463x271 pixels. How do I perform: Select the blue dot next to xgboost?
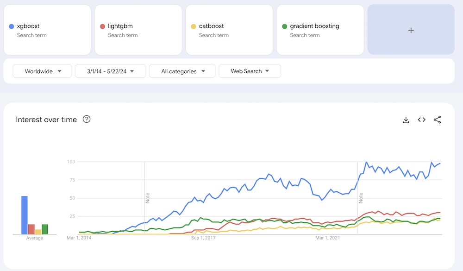(12, 26)
